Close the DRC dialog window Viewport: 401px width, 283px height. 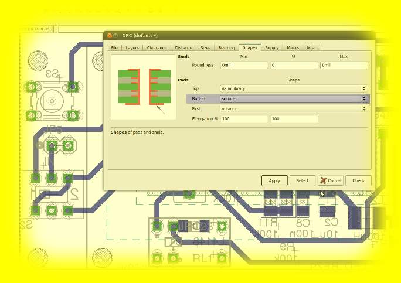[x=109, y=36]
